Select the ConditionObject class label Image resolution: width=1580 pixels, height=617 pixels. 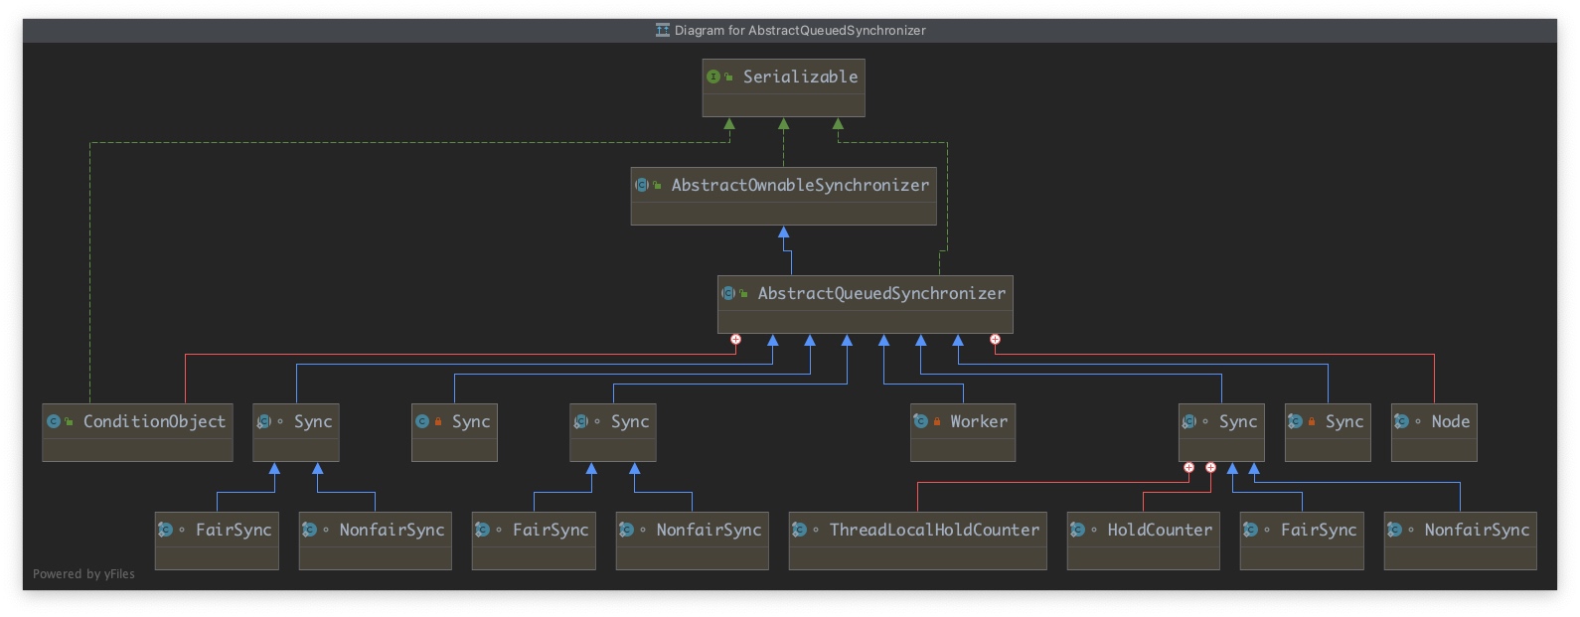coord(154,421)
